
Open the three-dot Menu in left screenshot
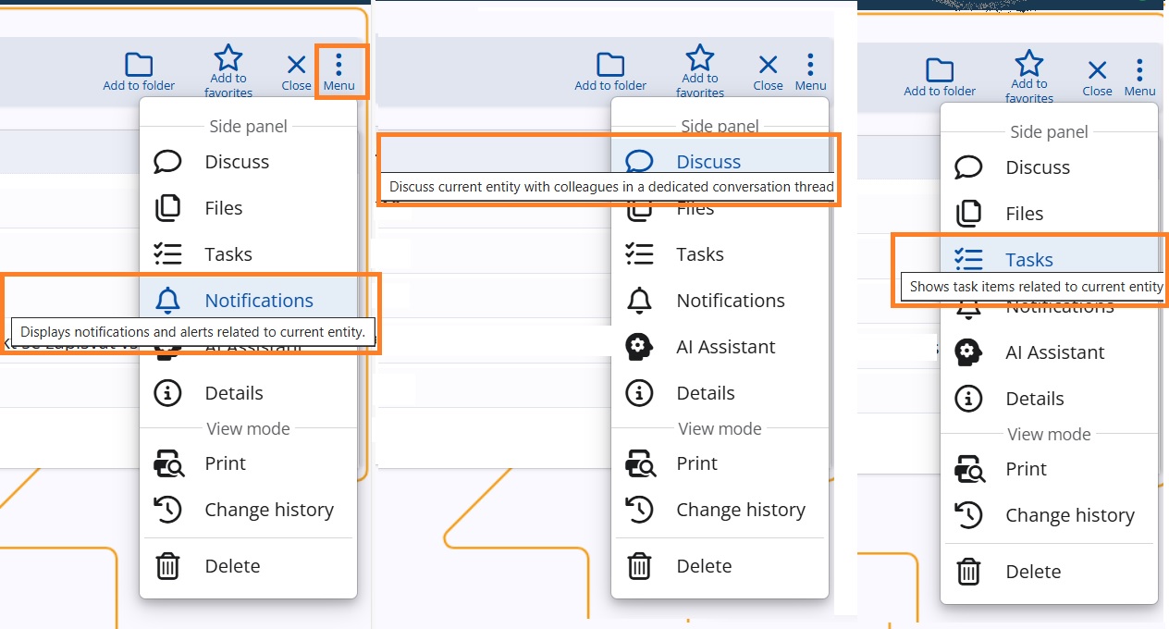click(339, 70)
